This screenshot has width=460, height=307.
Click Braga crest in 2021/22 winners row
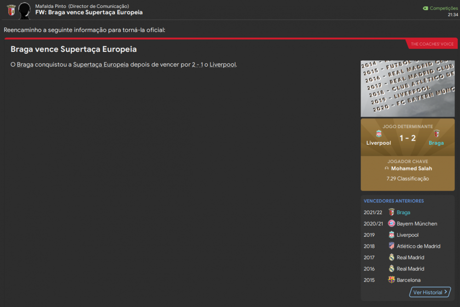391,212
